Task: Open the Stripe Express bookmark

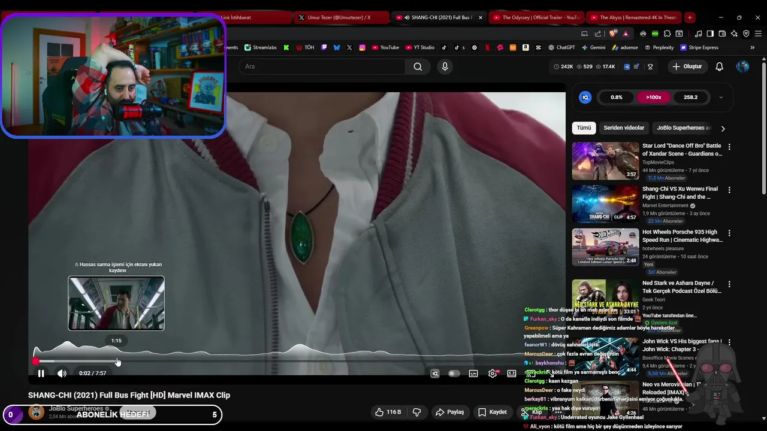Action: pos(699,47)
